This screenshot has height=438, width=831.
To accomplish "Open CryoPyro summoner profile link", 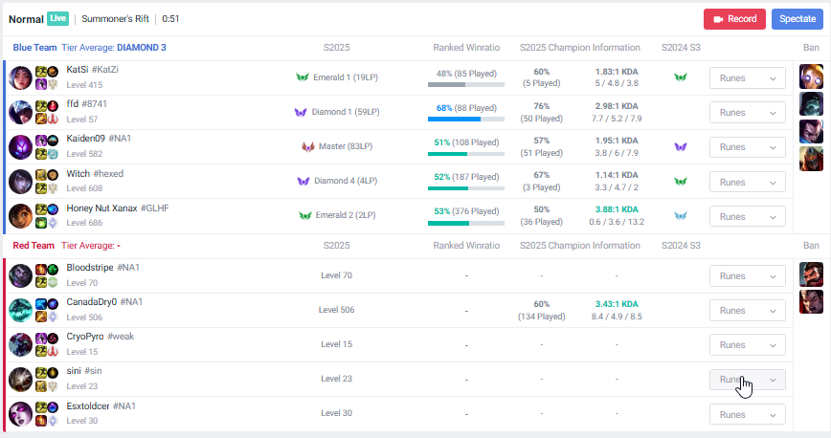I will coord(101,337).
